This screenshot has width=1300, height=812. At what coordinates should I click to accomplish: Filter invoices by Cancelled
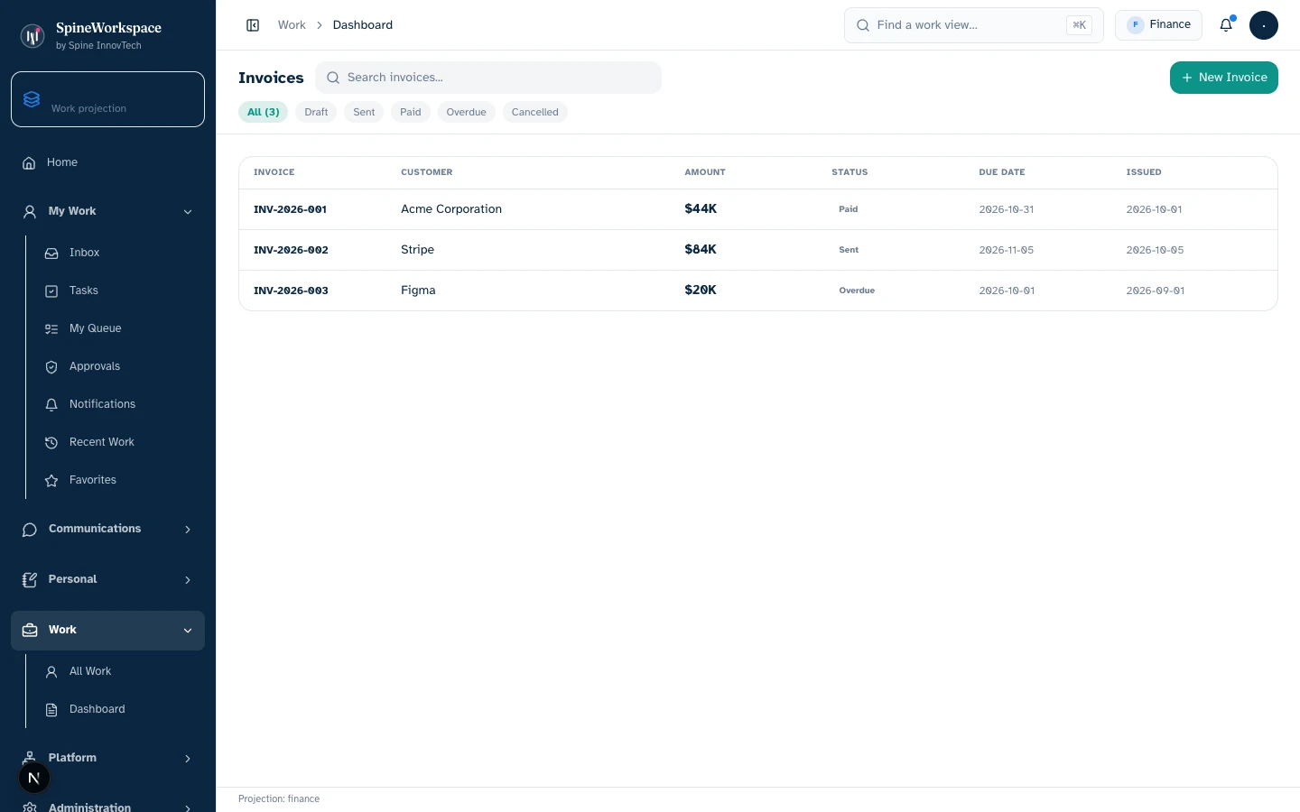[x=534, y=112]
